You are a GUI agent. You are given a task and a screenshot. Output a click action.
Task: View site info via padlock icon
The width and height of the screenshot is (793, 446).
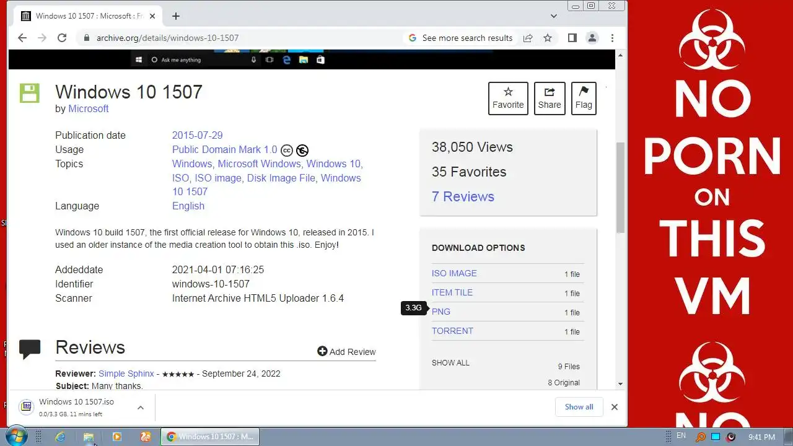click(x=87, y=38)
